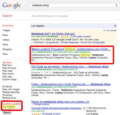Open 6,043 seller reviews link
This screenshot has height=115, width=120.
tap(81, 36)
